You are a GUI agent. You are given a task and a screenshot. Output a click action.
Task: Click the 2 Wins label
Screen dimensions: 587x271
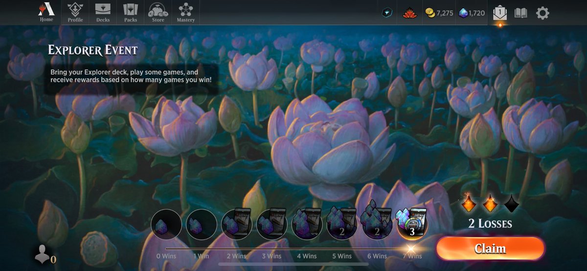point(236,256)
